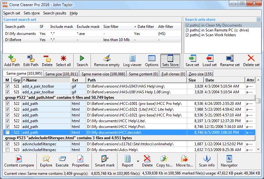The width and height of the screenshot is (264, 179).
Task: Uncheck add_path in HCCv1001 (pro base)
Action: pyautogui.click(x=7, y=103)
